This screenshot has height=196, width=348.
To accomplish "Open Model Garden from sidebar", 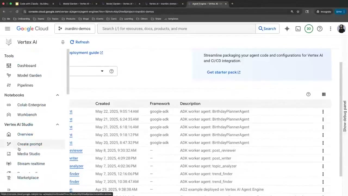I will tap(29, 75).
